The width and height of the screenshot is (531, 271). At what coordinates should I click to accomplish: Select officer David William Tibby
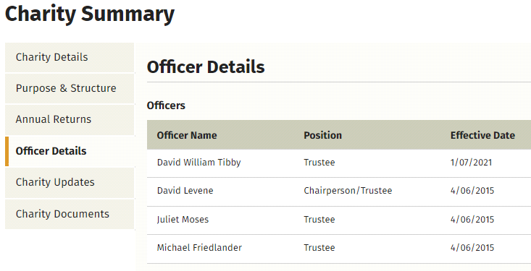(198, 162)
